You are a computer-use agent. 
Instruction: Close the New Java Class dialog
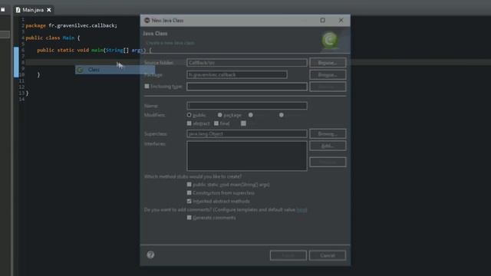pyautogui.click(x=341, y=21)
